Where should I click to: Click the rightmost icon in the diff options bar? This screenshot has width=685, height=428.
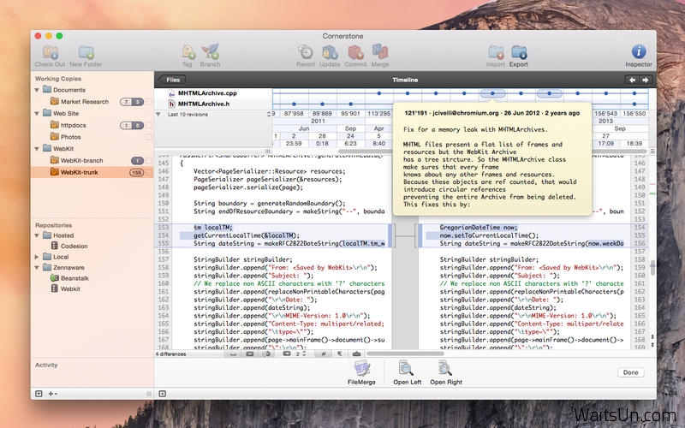tap(356, 354)
